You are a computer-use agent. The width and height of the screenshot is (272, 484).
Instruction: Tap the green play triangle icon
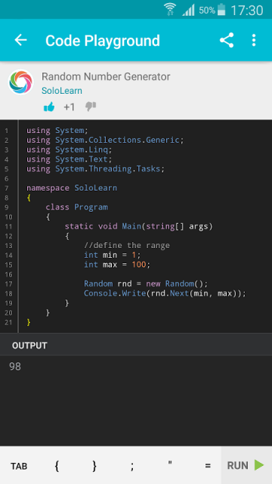258,465
